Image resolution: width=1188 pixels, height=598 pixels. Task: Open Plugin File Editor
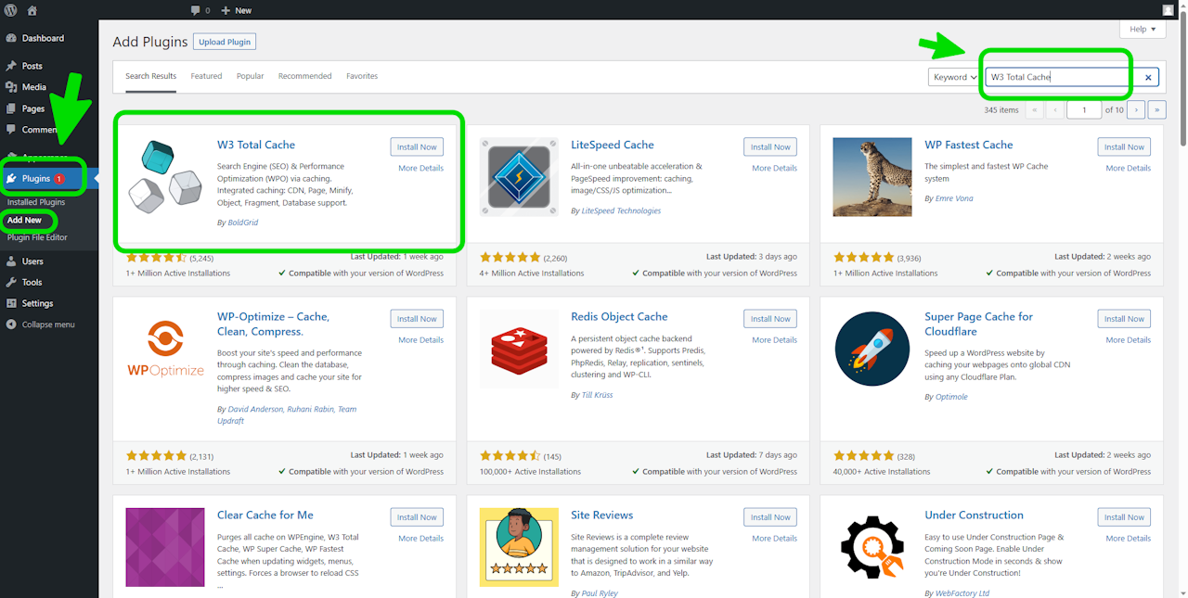[37, 237]
